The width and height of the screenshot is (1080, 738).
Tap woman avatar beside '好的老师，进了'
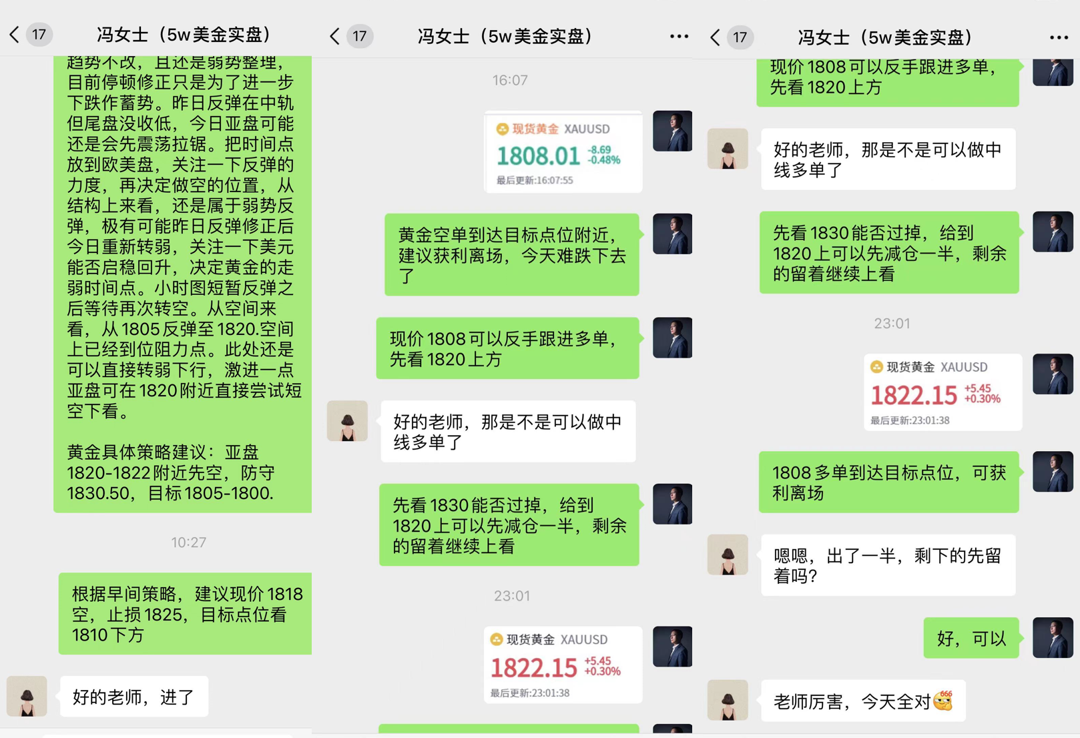point(27,697)
